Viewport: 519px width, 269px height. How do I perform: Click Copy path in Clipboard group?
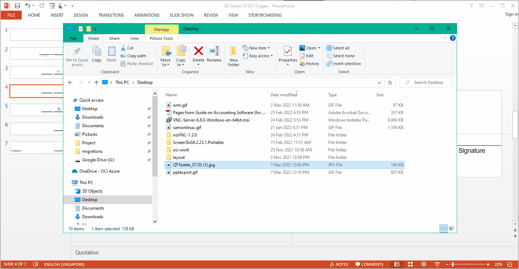pos(133,56)
